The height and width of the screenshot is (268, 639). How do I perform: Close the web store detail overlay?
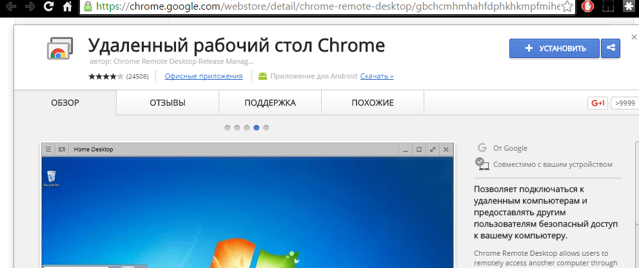point(634,37)
